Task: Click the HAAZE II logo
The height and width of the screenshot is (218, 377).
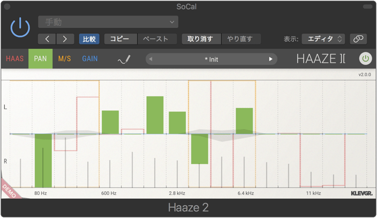Action: pyautogui.click(x=321, y=59)
